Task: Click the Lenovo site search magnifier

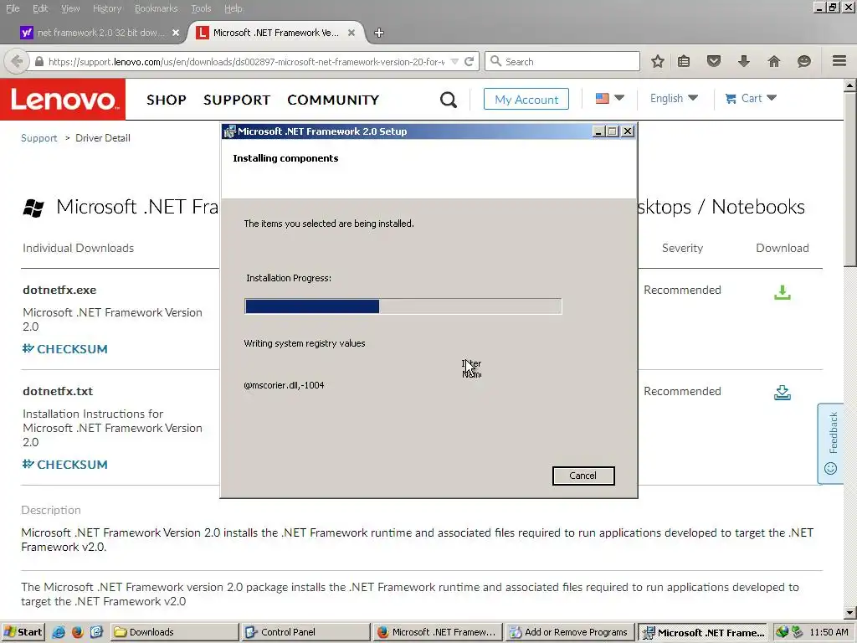Action: click(449, 100)
